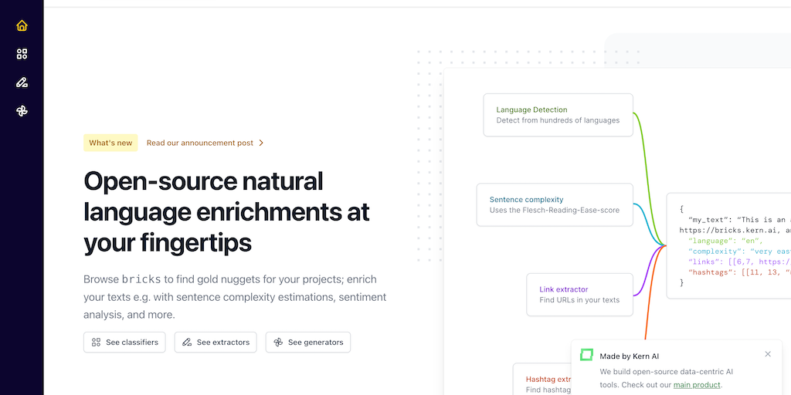The width and height of the screenshot is (791, 395).
Task: Click the green Kern AI logo icon
Action: (x=587, y=355)
